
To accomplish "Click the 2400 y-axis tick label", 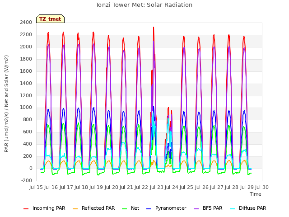I will click(26, 22).
